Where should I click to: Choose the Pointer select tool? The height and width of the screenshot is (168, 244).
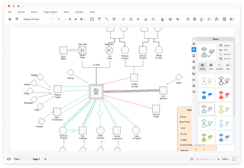point(114,19)
